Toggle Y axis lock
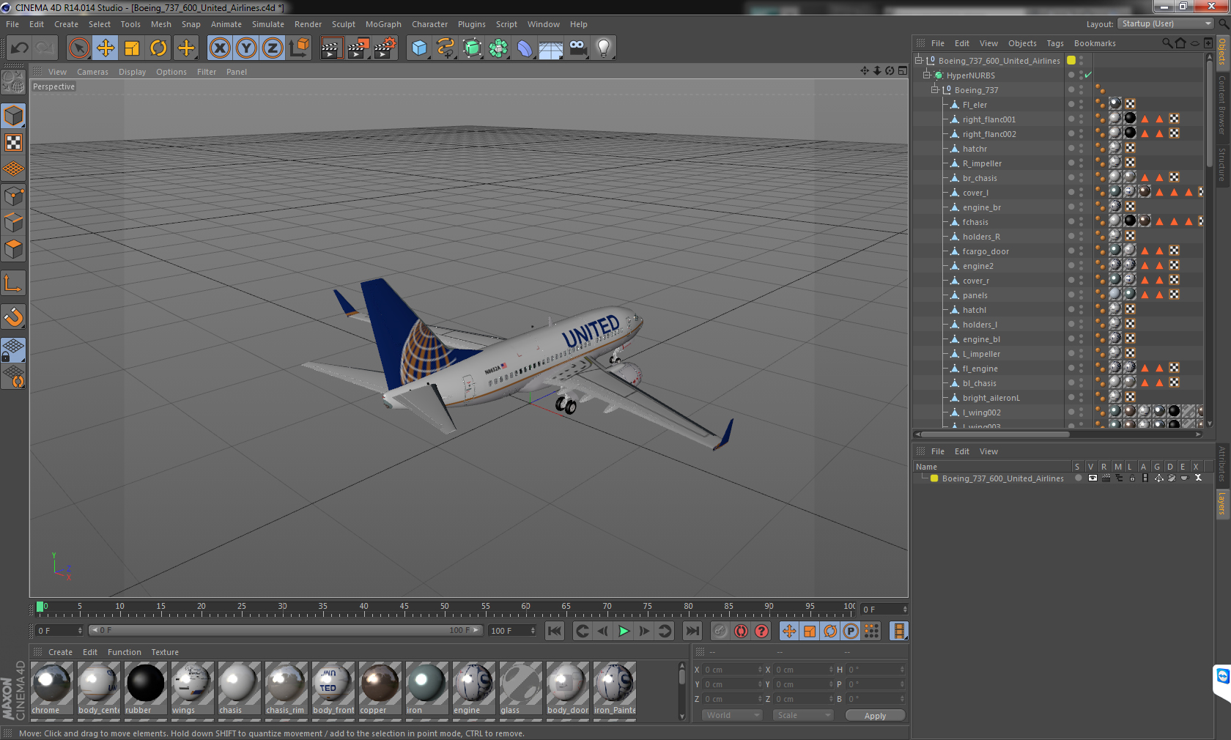The image size is (1231, 740). [x=246, y=48]
